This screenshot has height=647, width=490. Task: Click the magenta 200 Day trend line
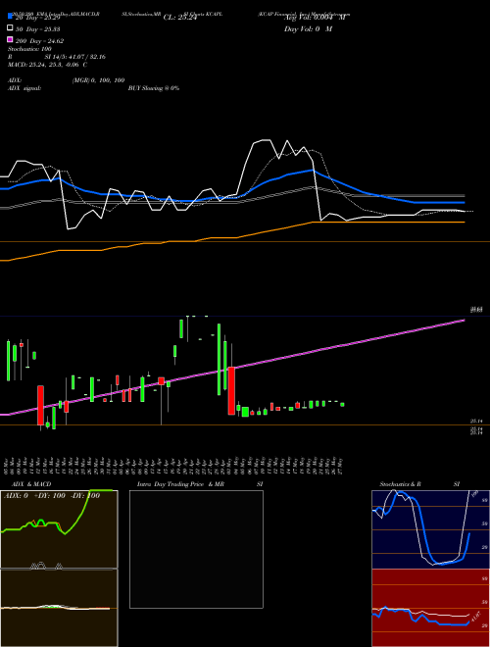[232, 368]
